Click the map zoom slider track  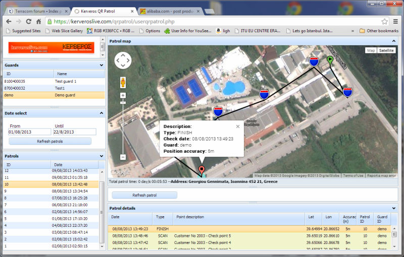pyautogui.click(x=123, y=126)
